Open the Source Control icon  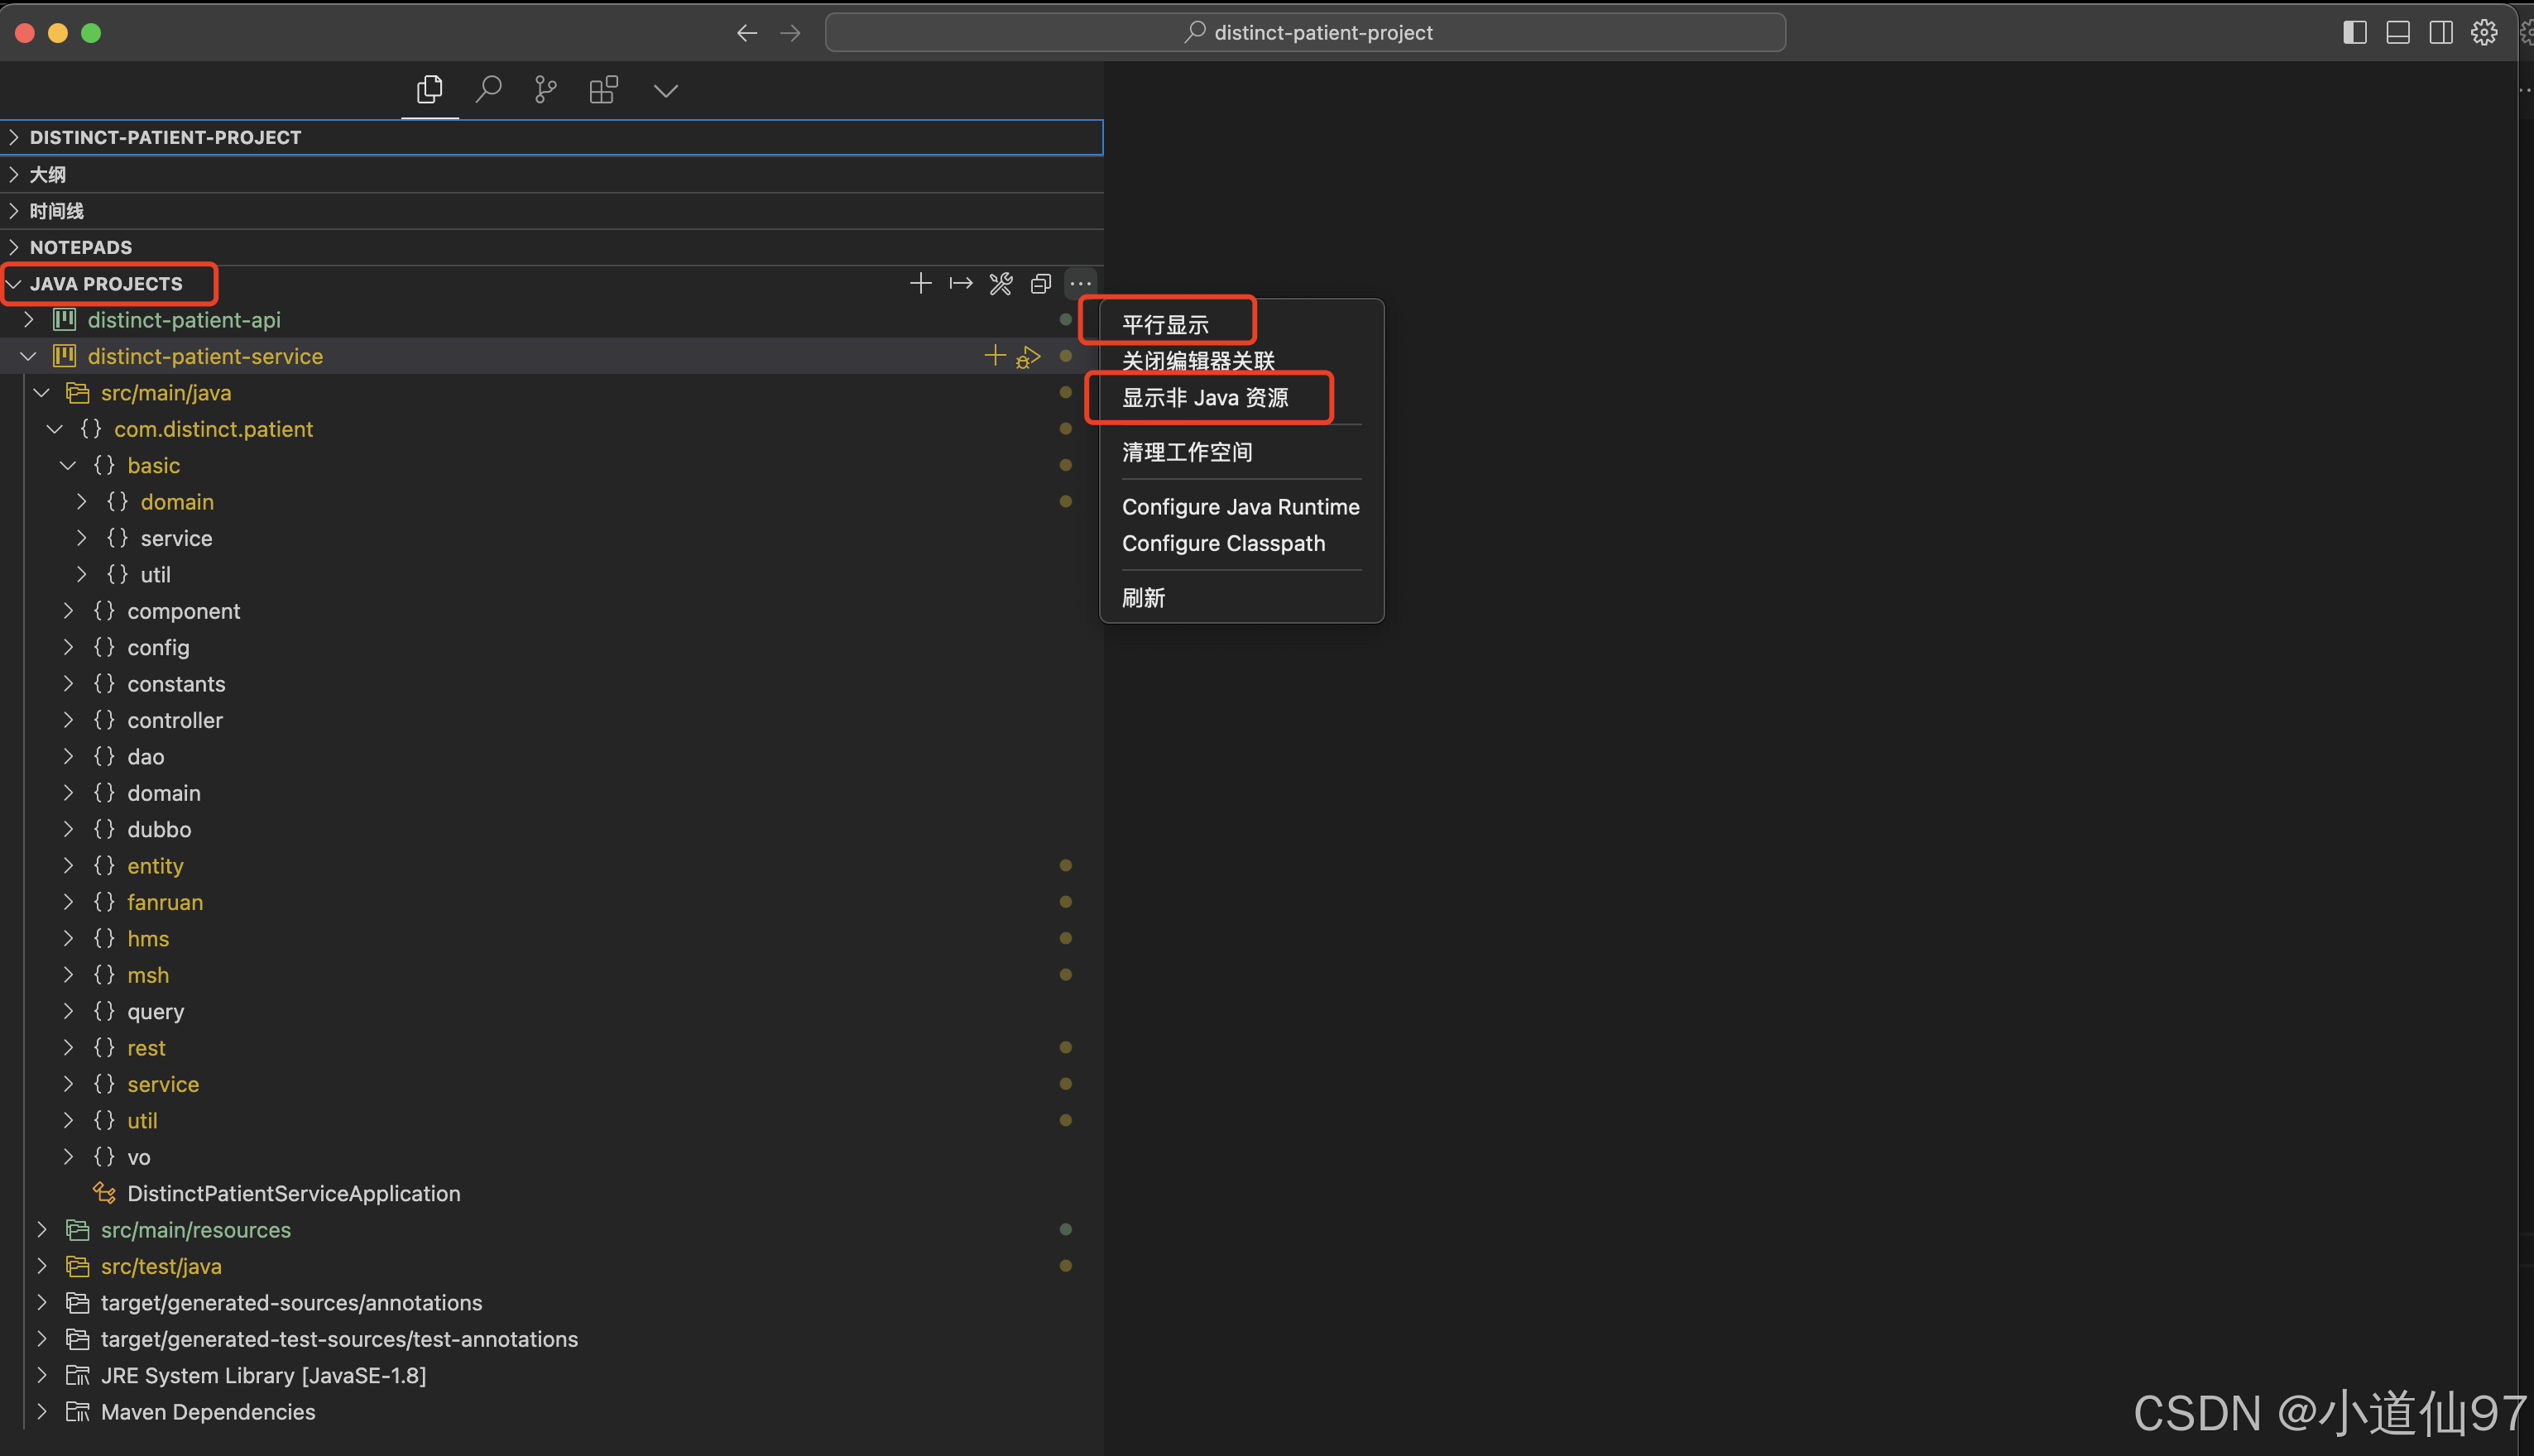tap(545, 90)
